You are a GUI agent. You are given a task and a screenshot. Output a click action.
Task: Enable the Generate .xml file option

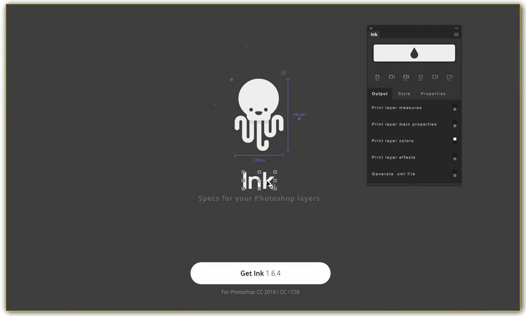click(x=454, y=174)
